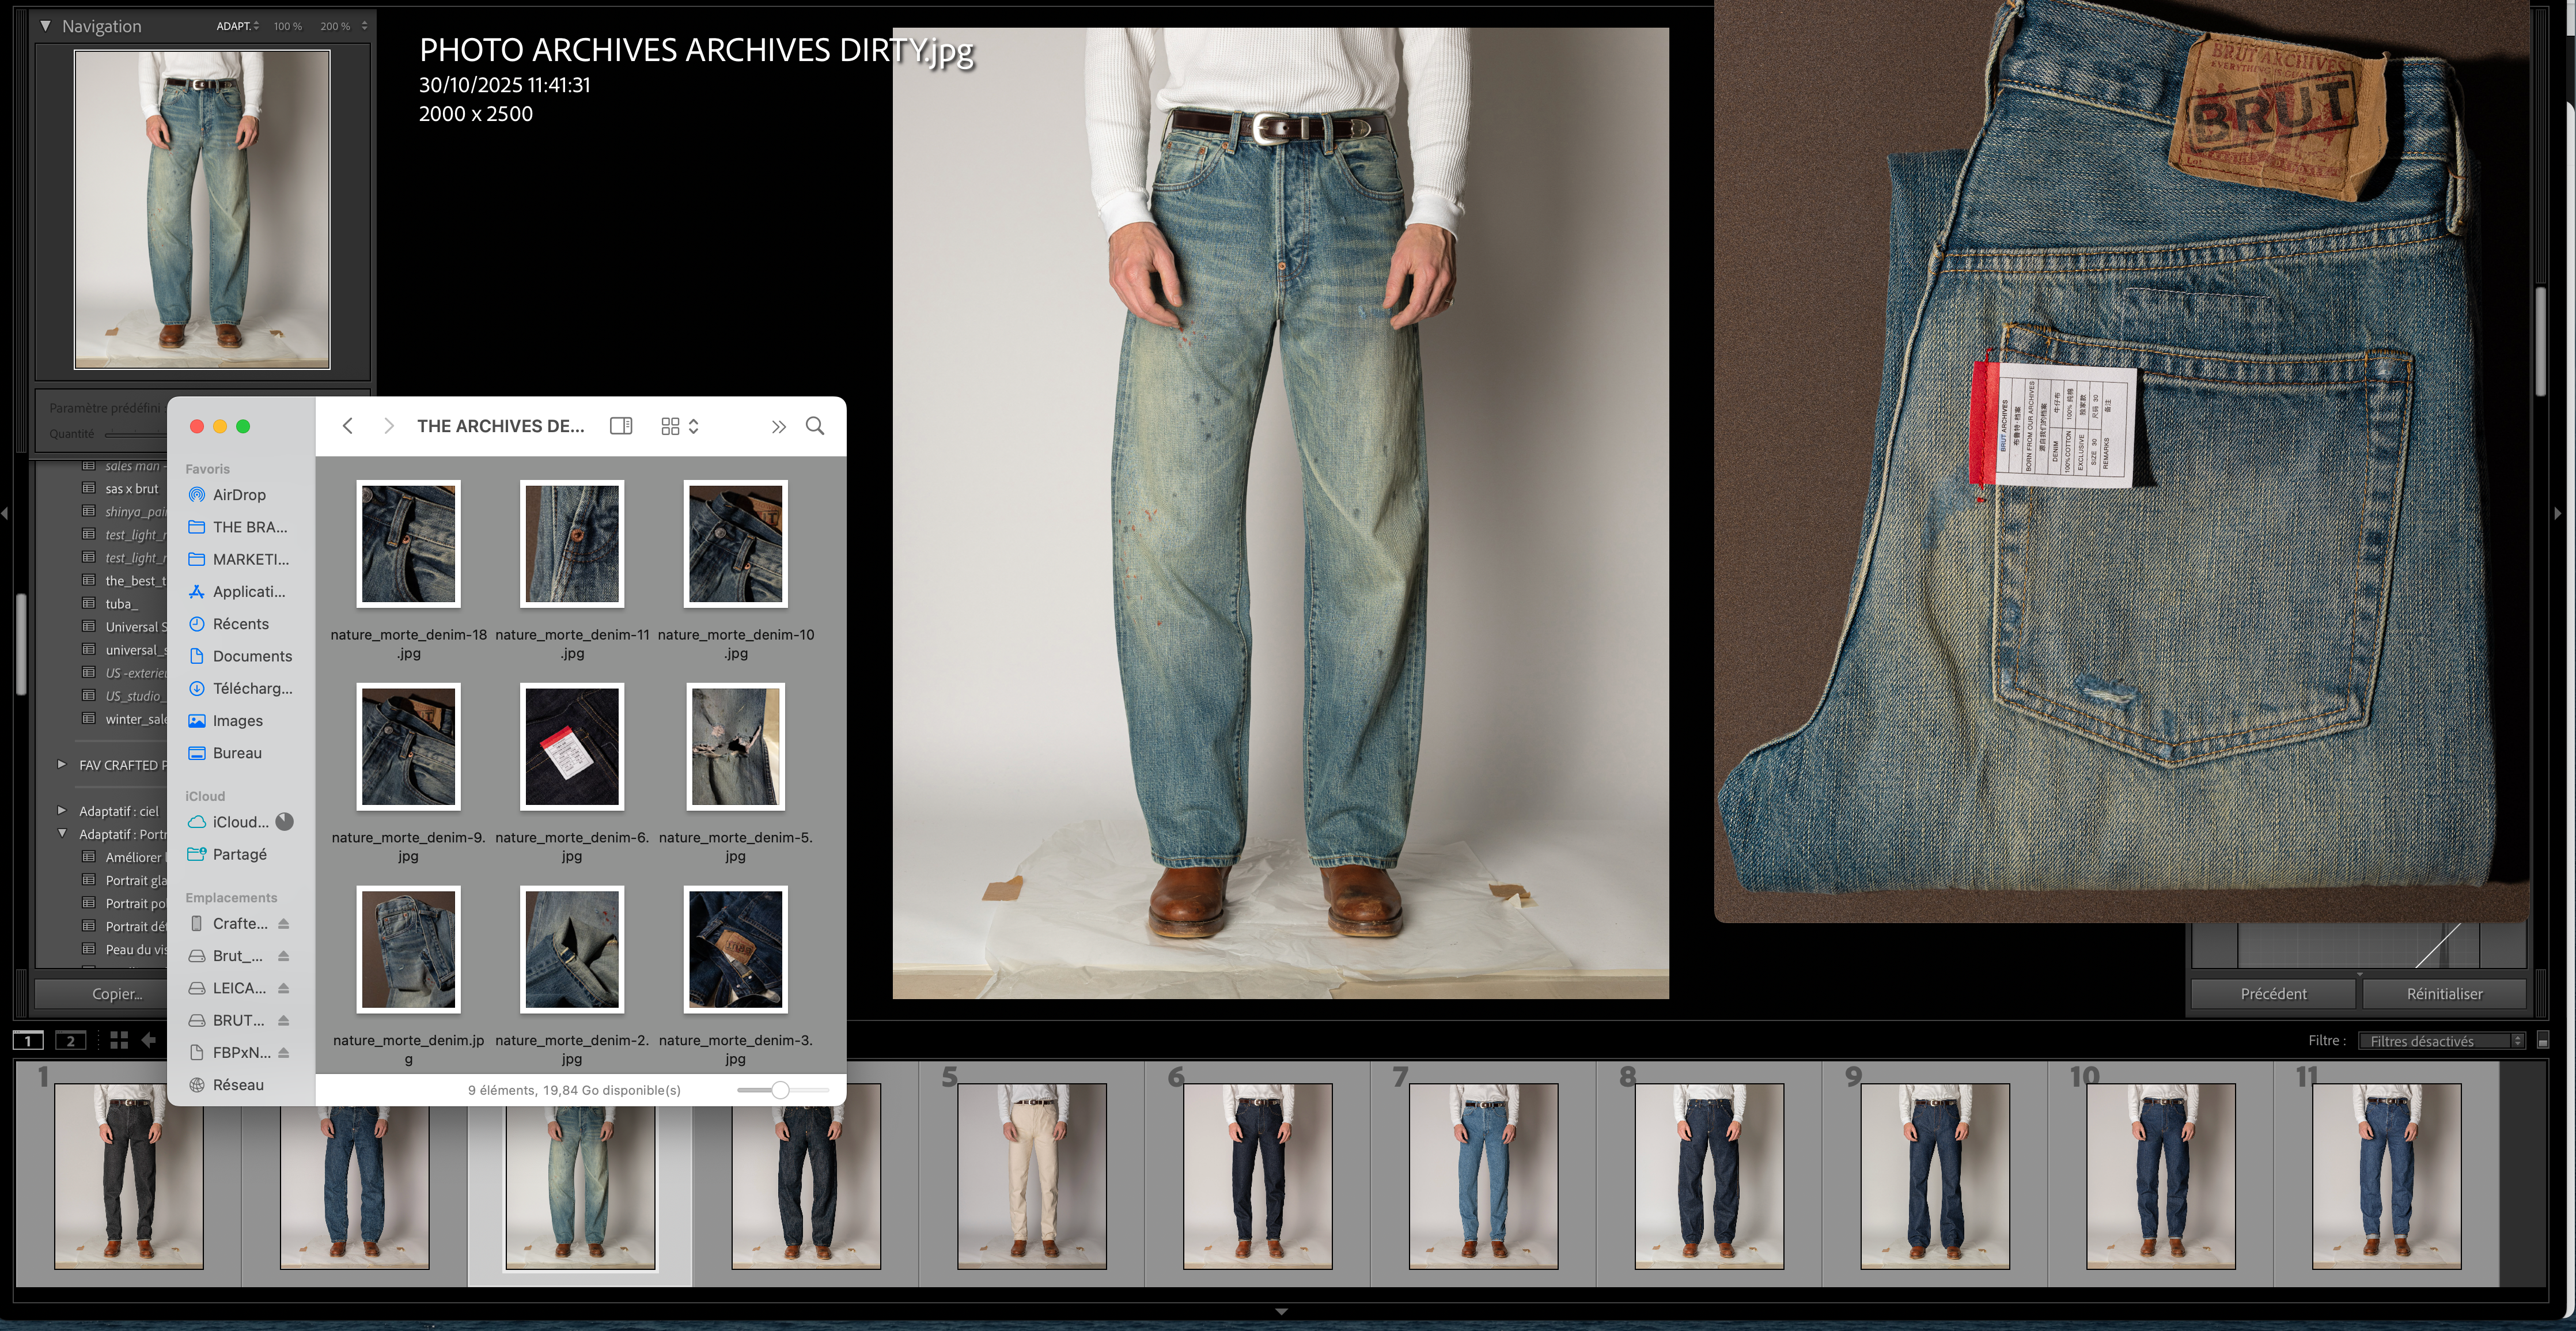The width and height of the screenshot is (2576, 1331).
Task: Toggle Finder preview sidebar icon
Action: coord(621,426)
